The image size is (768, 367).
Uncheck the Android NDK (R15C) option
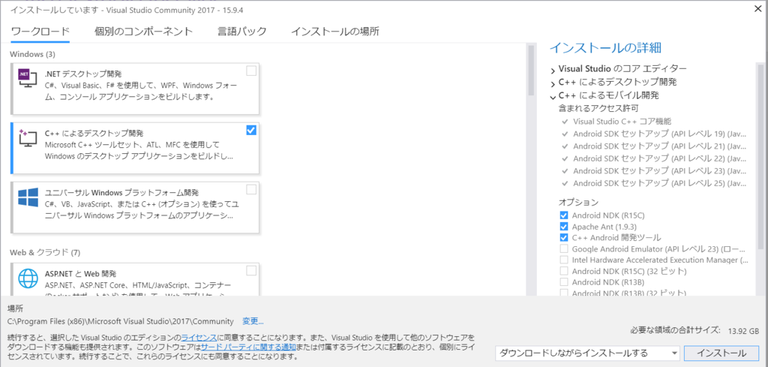pos(564,215)
